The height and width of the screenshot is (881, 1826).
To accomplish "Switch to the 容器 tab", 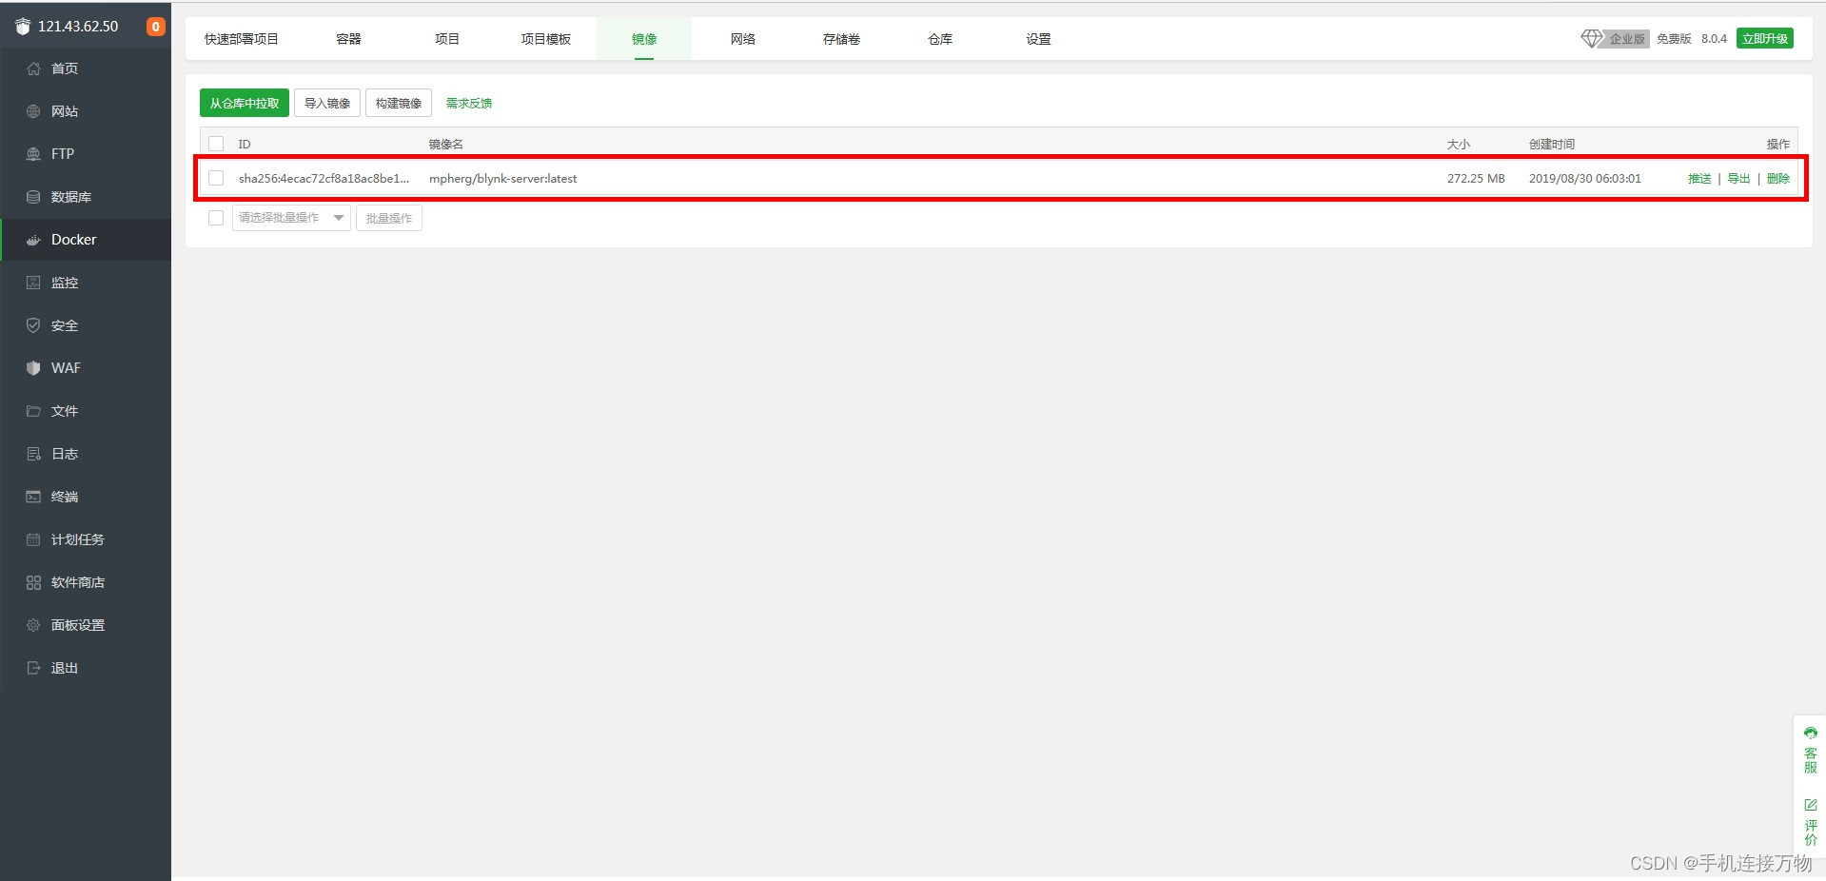I will [x=349, y=39].
